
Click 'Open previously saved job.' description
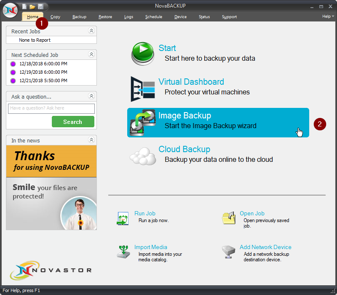[266, 223]
